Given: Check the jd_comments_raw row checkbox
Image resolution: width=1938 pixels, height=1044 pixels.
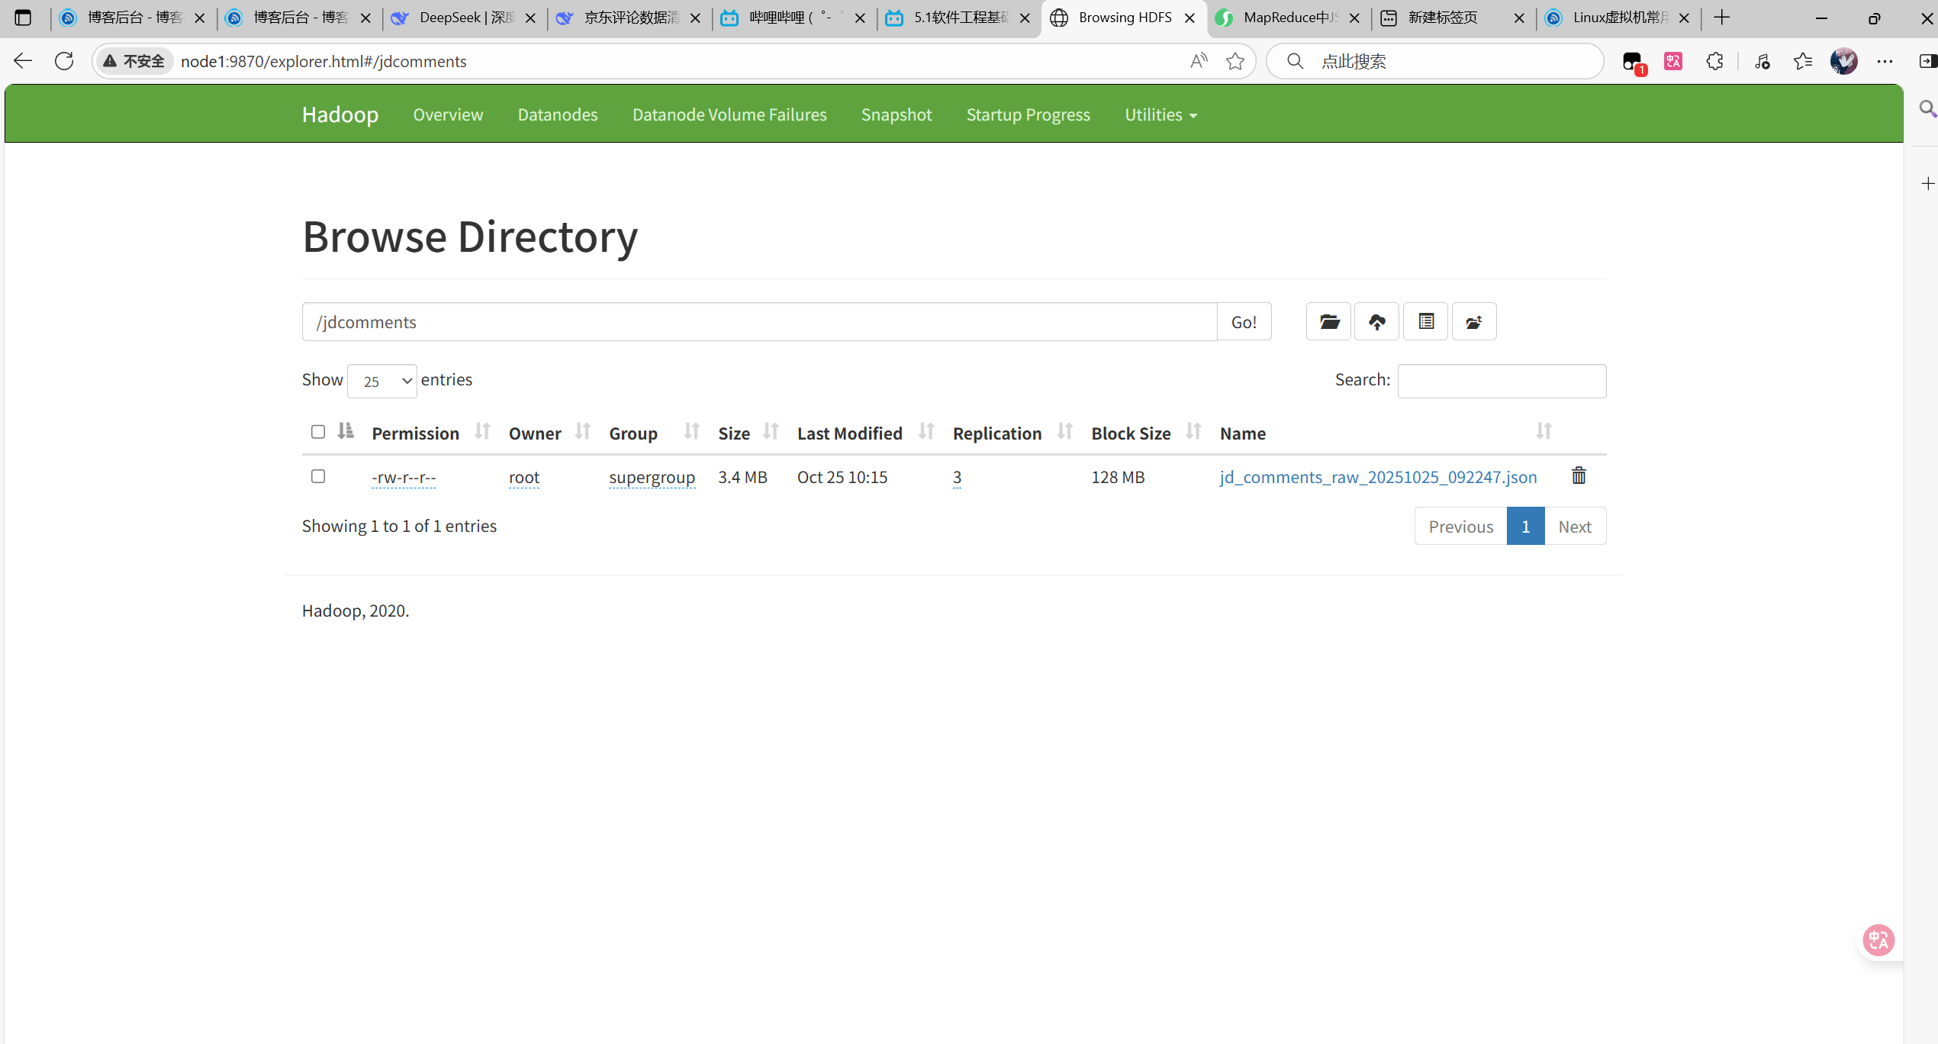Looking at the screenshot, I should 318,476.
